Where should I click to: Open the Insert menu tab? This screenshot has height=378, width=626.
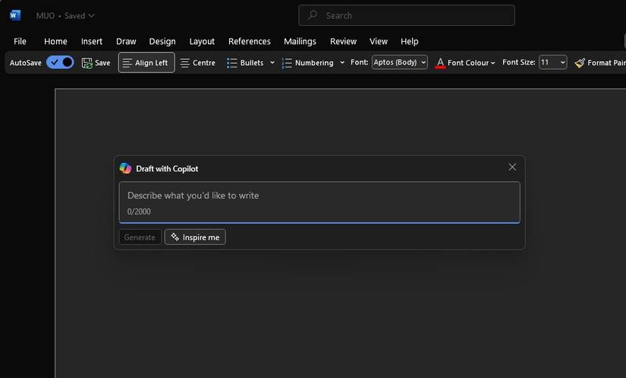(x=92, y=41)
